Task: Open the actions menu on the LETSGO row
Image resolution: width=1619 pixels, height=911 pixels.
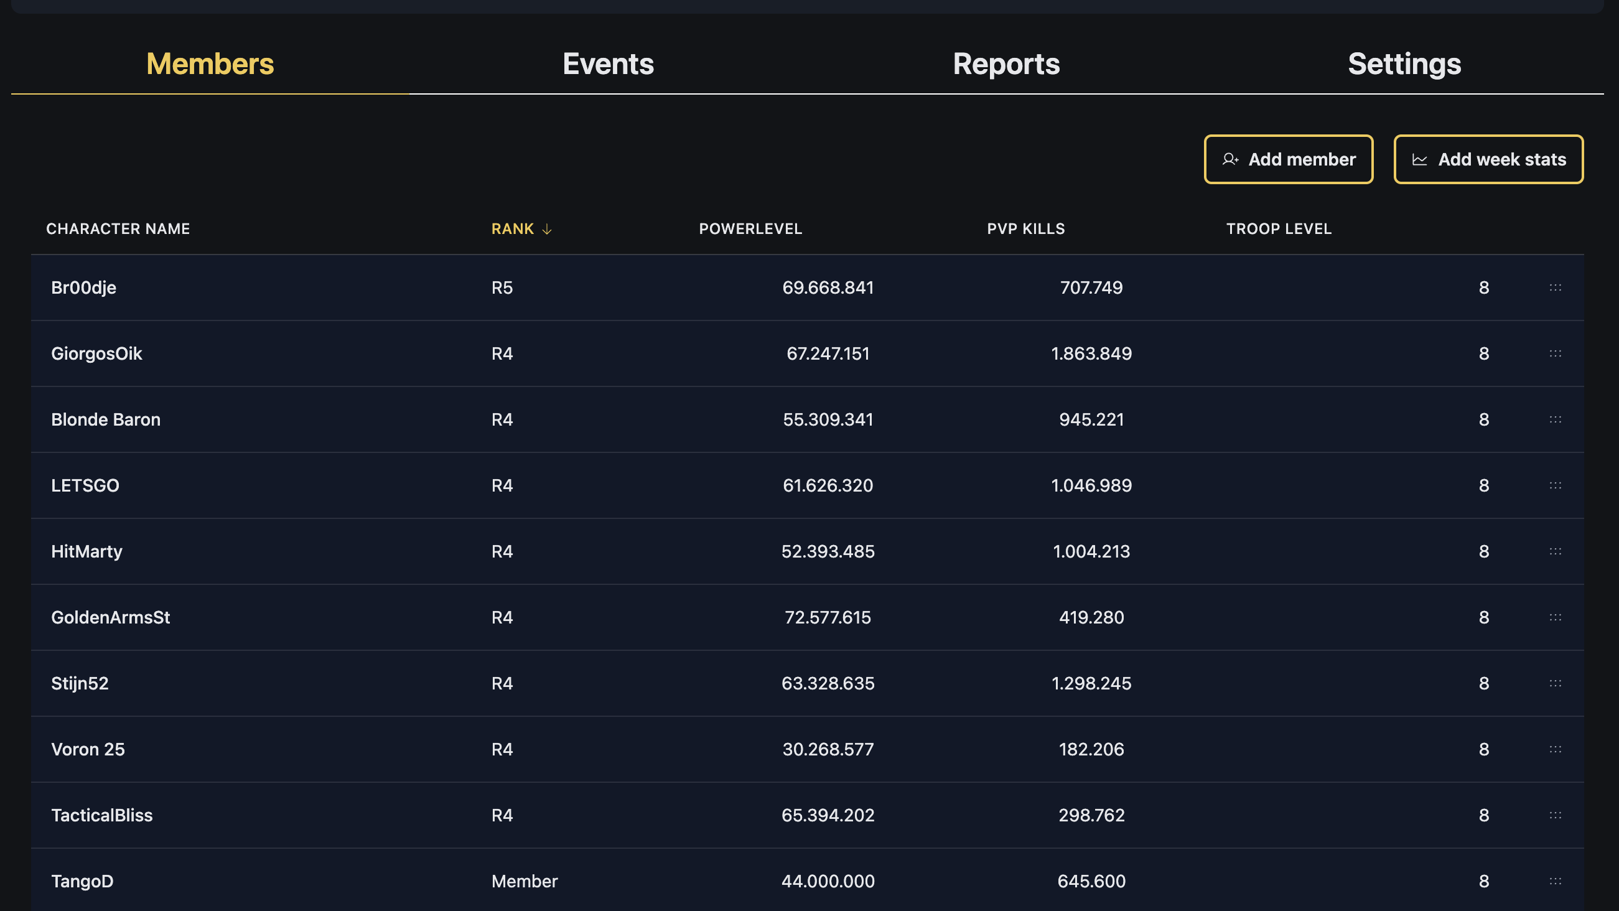Action: coord(1556,485)
